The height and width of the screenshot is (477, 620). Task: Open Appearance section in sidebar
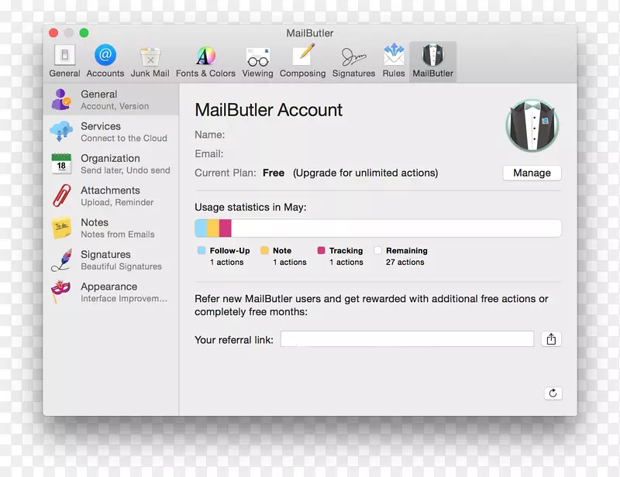click(x=111, y=292)
